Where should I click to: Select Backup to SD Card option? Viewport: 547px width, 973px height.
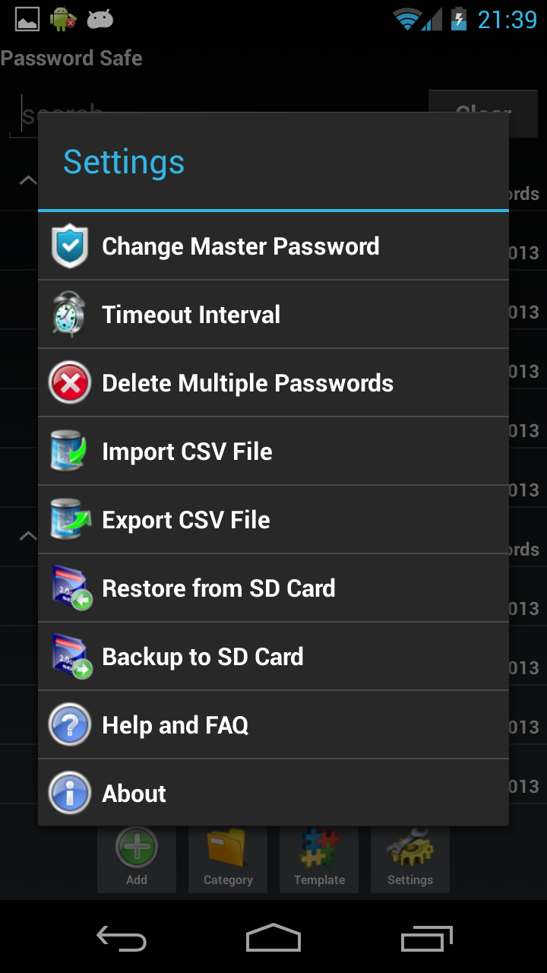tap(202, 655)
